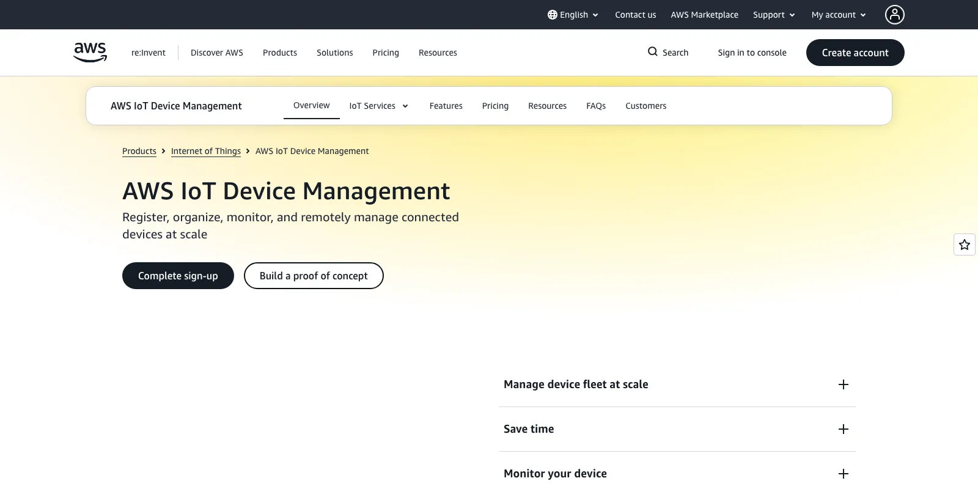
Task: Click Build a proof of concept button
Action: tap(314, 276)
